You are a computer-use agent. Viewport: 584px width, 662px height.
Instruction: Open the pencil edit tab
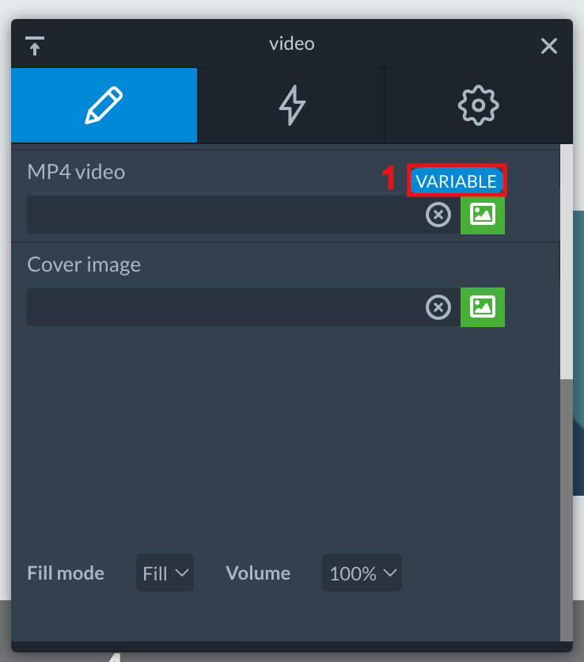click(x=104, y=105)
